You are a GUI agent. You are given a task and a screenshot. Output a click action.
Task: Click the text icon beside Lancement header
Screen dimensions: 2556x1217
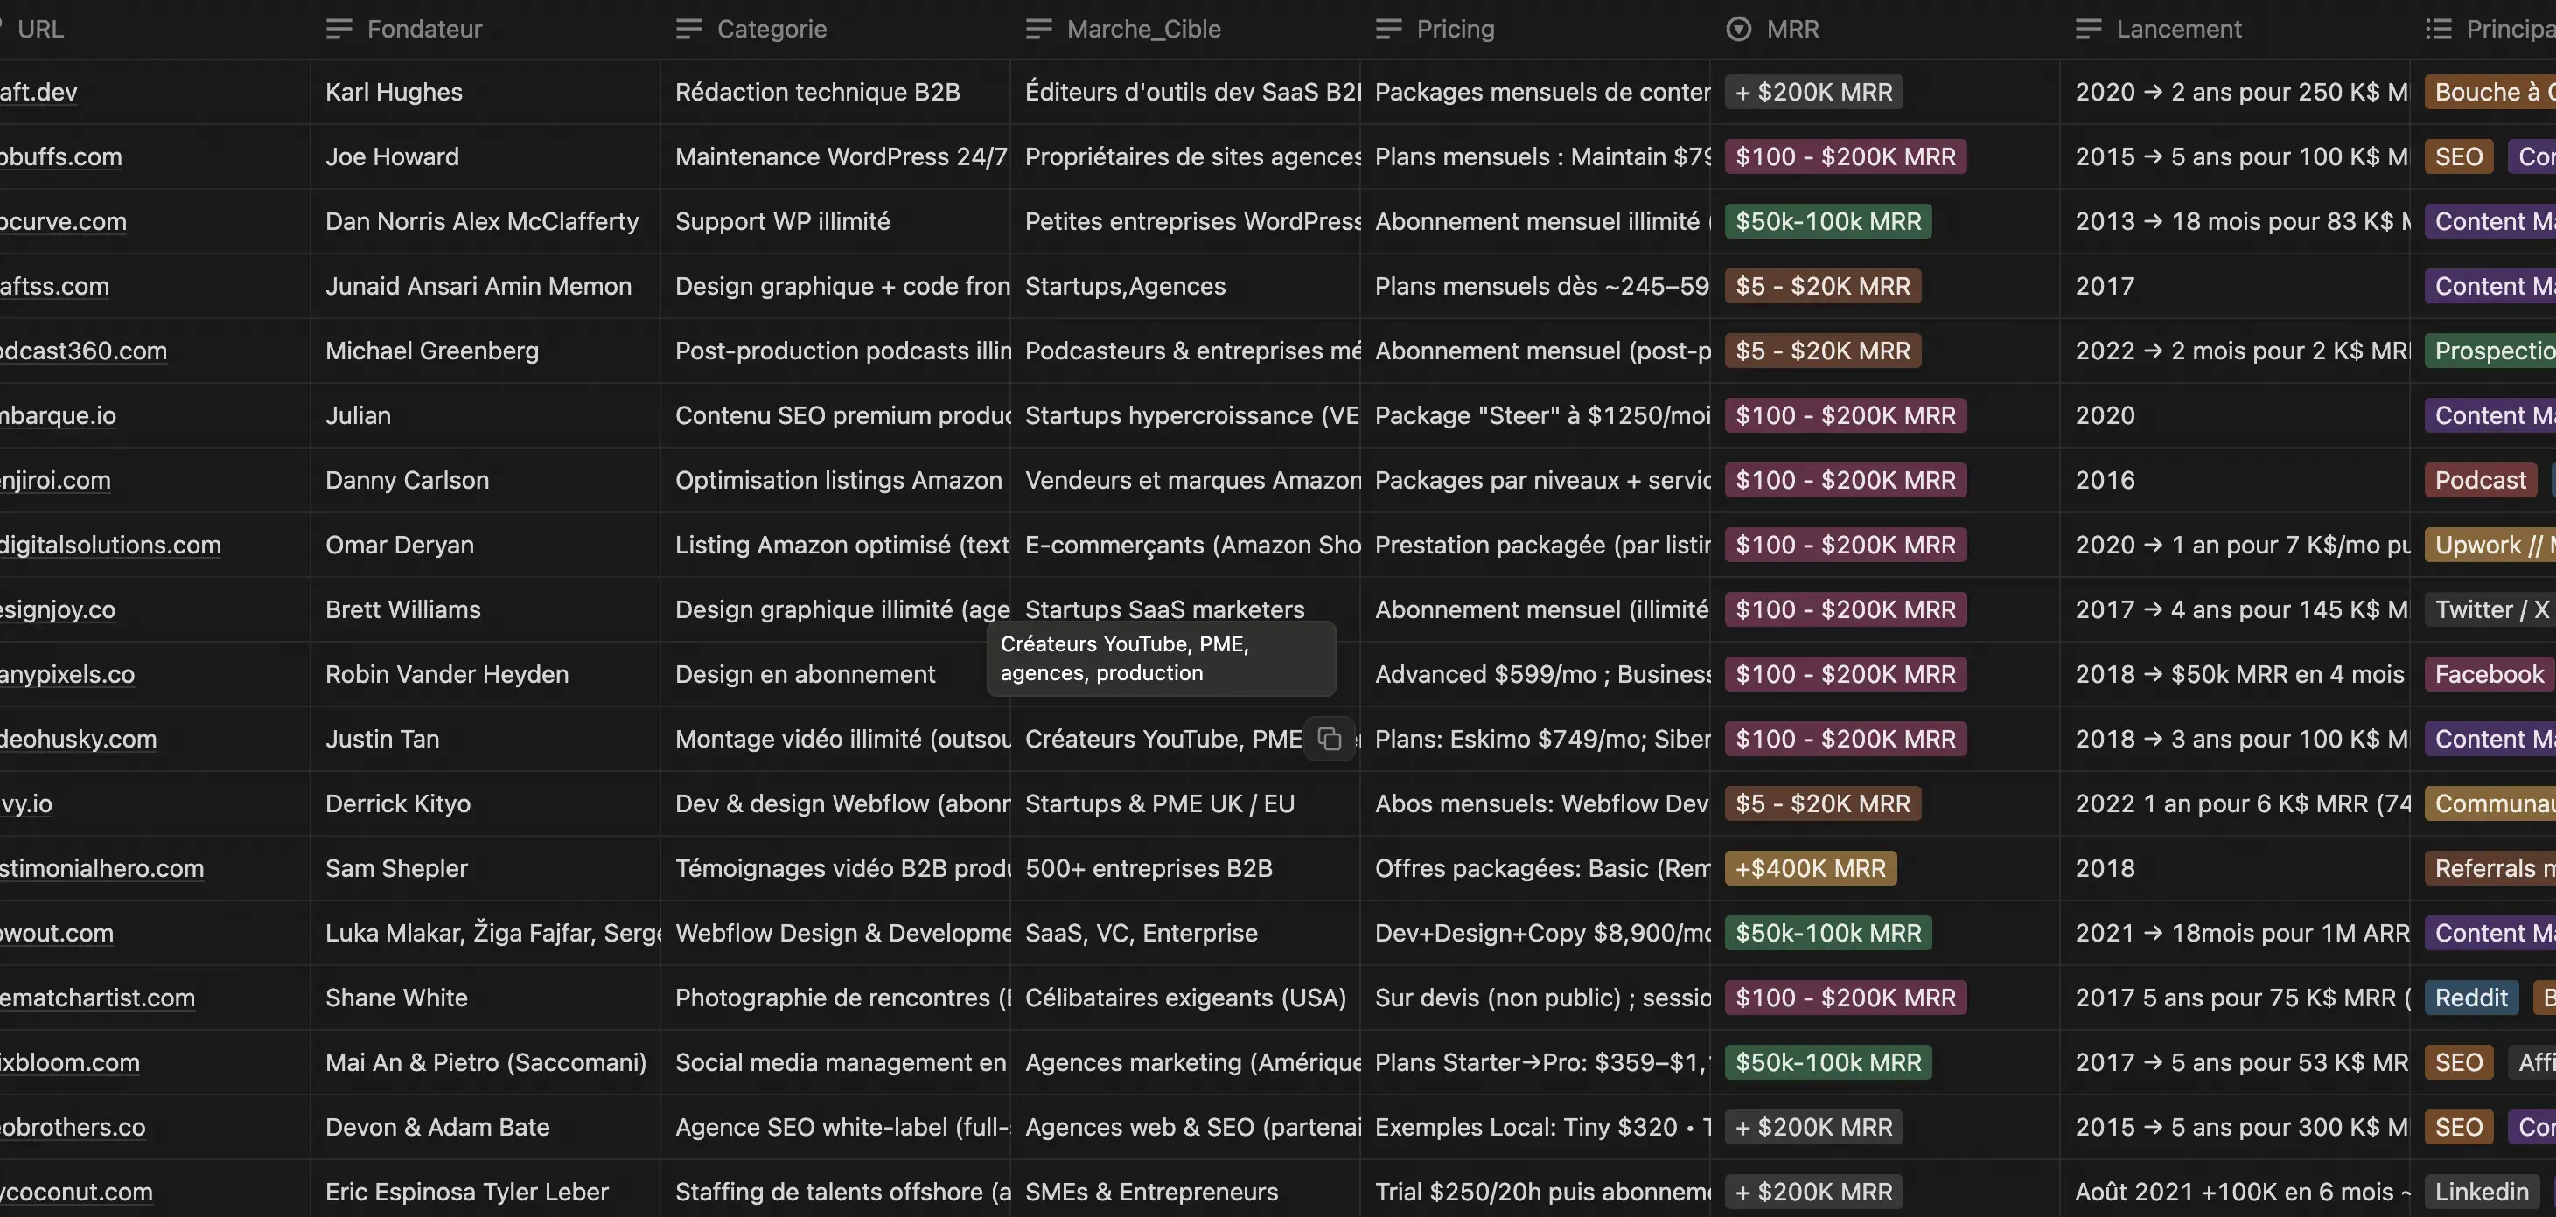coord(2088,29)
